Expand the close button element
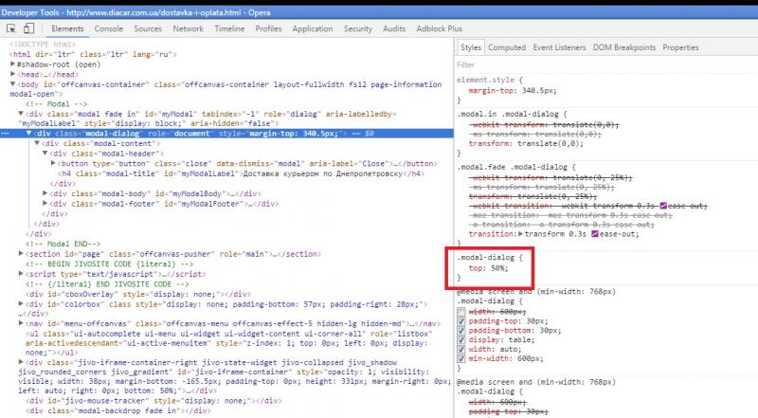The image size is (758, 418). [x=53, y=163]
